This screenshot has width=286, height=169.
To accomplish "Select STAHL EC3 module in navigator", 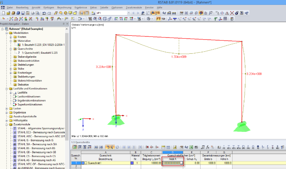I will [41, 133].
